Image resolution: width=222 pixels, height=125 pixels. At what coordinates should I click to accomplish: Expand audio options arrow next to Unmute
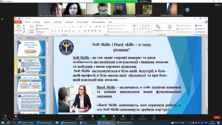(x=9, y=116)
